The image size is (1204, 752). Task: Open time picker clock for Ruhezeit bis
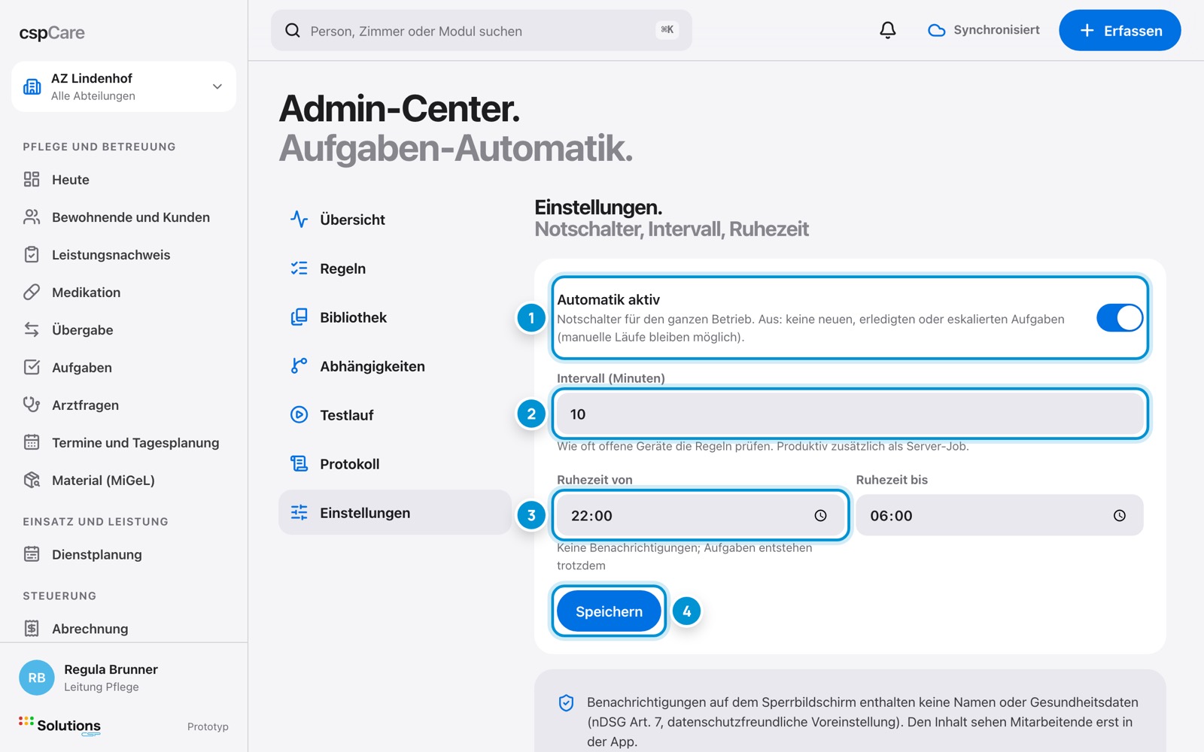pos(1120,515)
